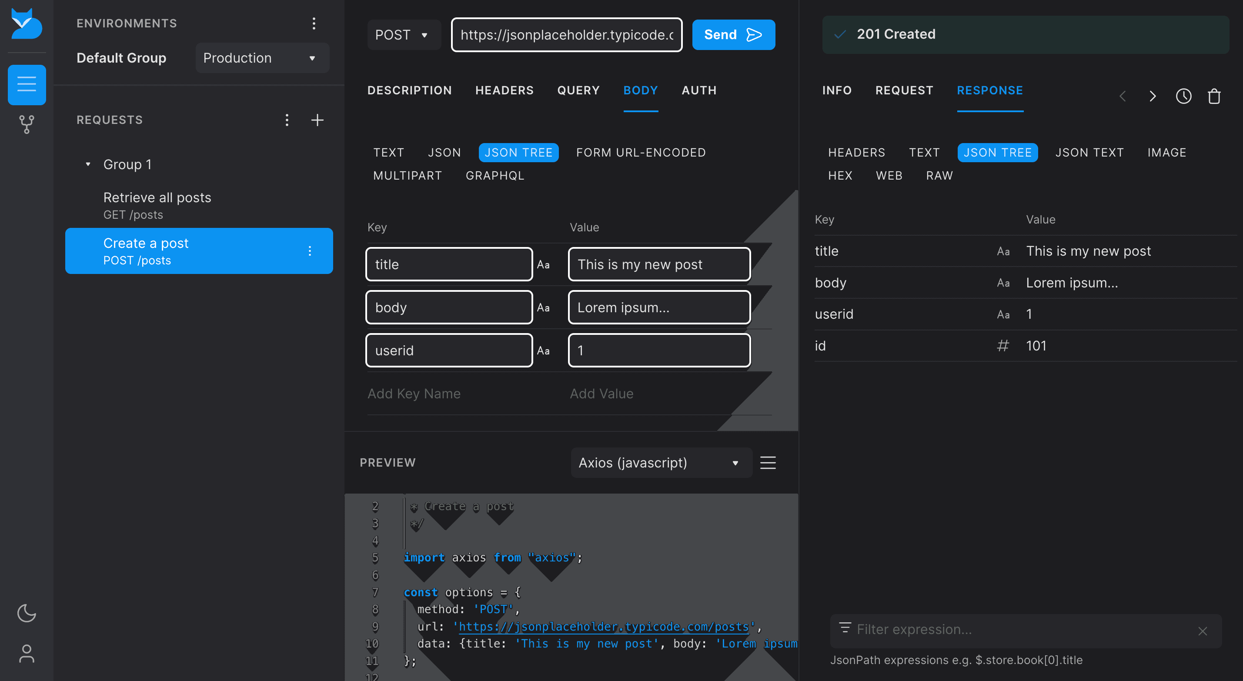
Task: Edit the Lorem ipsum value field
Action: click(659, 307)
